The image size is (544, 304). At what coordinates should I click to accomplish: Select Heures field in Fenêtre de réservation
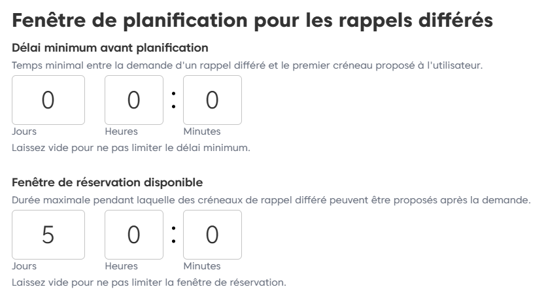point(133,235)
